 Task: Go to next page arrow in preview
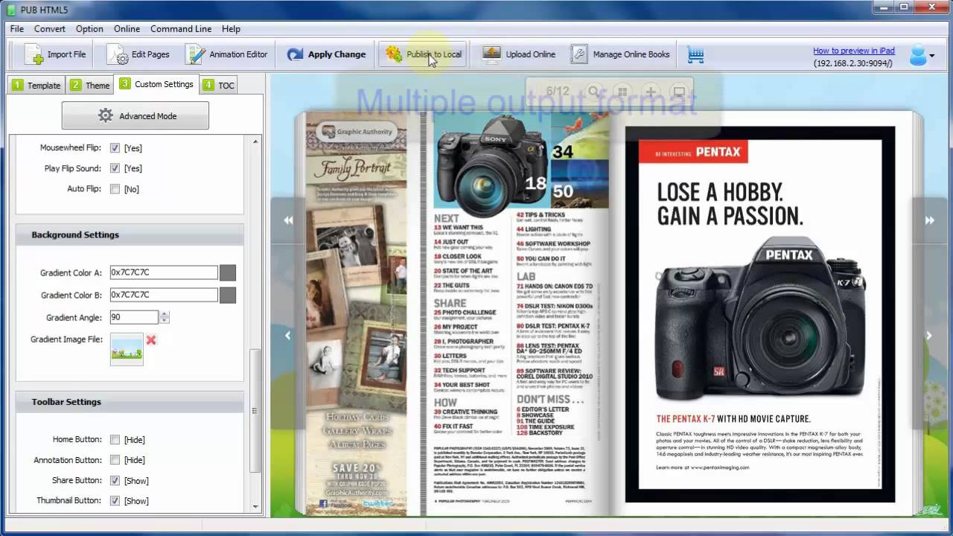pos(929,336)
